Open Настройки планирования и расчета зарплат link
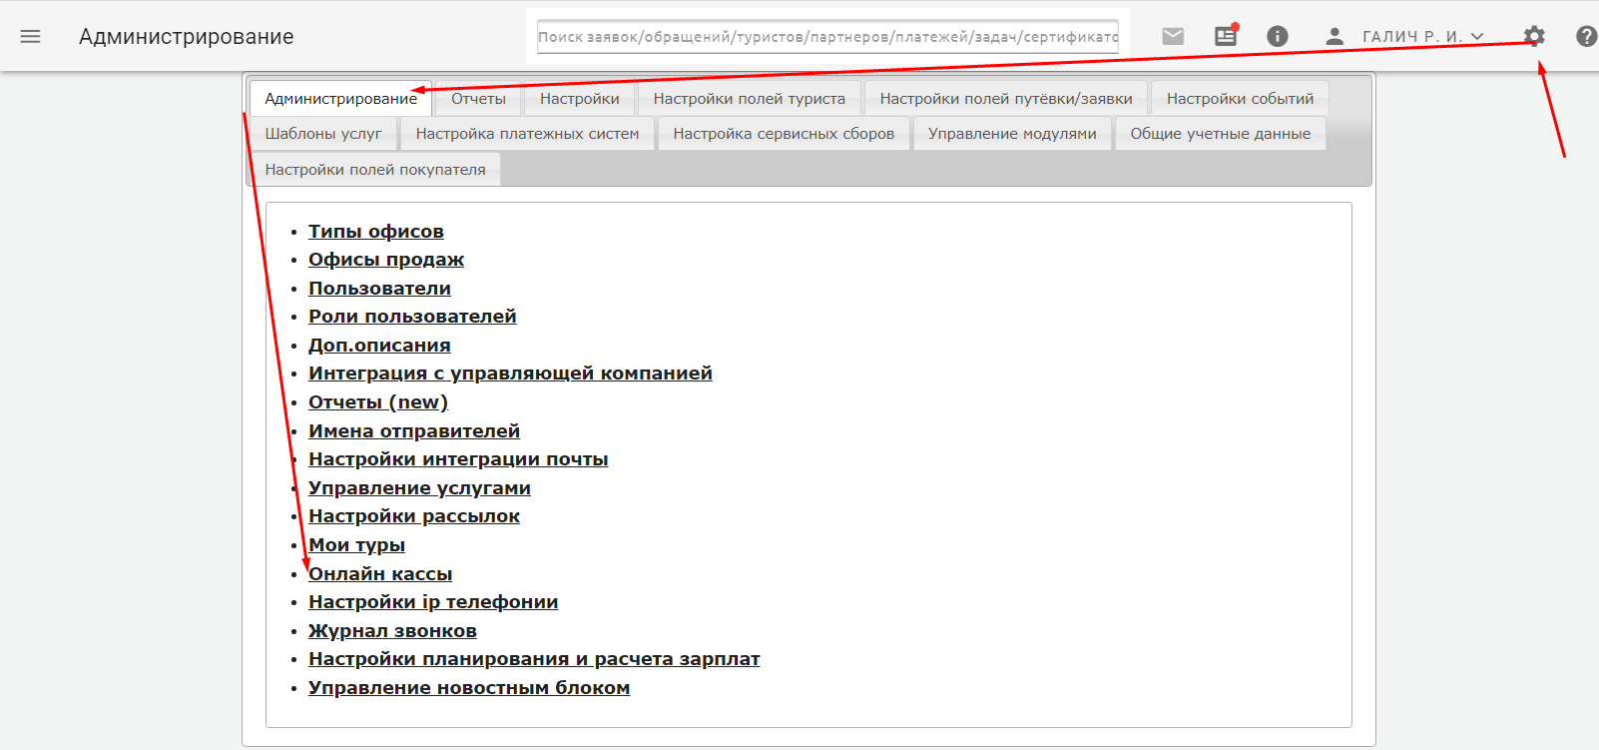Image resolution: width=1599 pixels, height=750 pixels. (x=534, y=659)
